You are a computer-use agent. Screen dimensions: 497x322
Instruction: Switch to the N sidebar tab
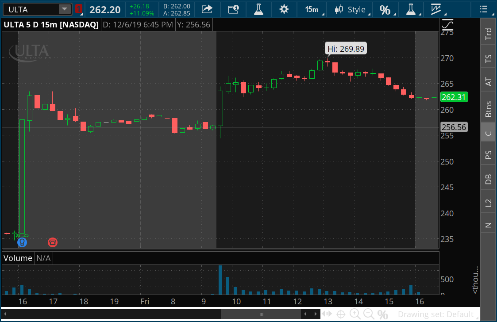[x=488, y=225]
